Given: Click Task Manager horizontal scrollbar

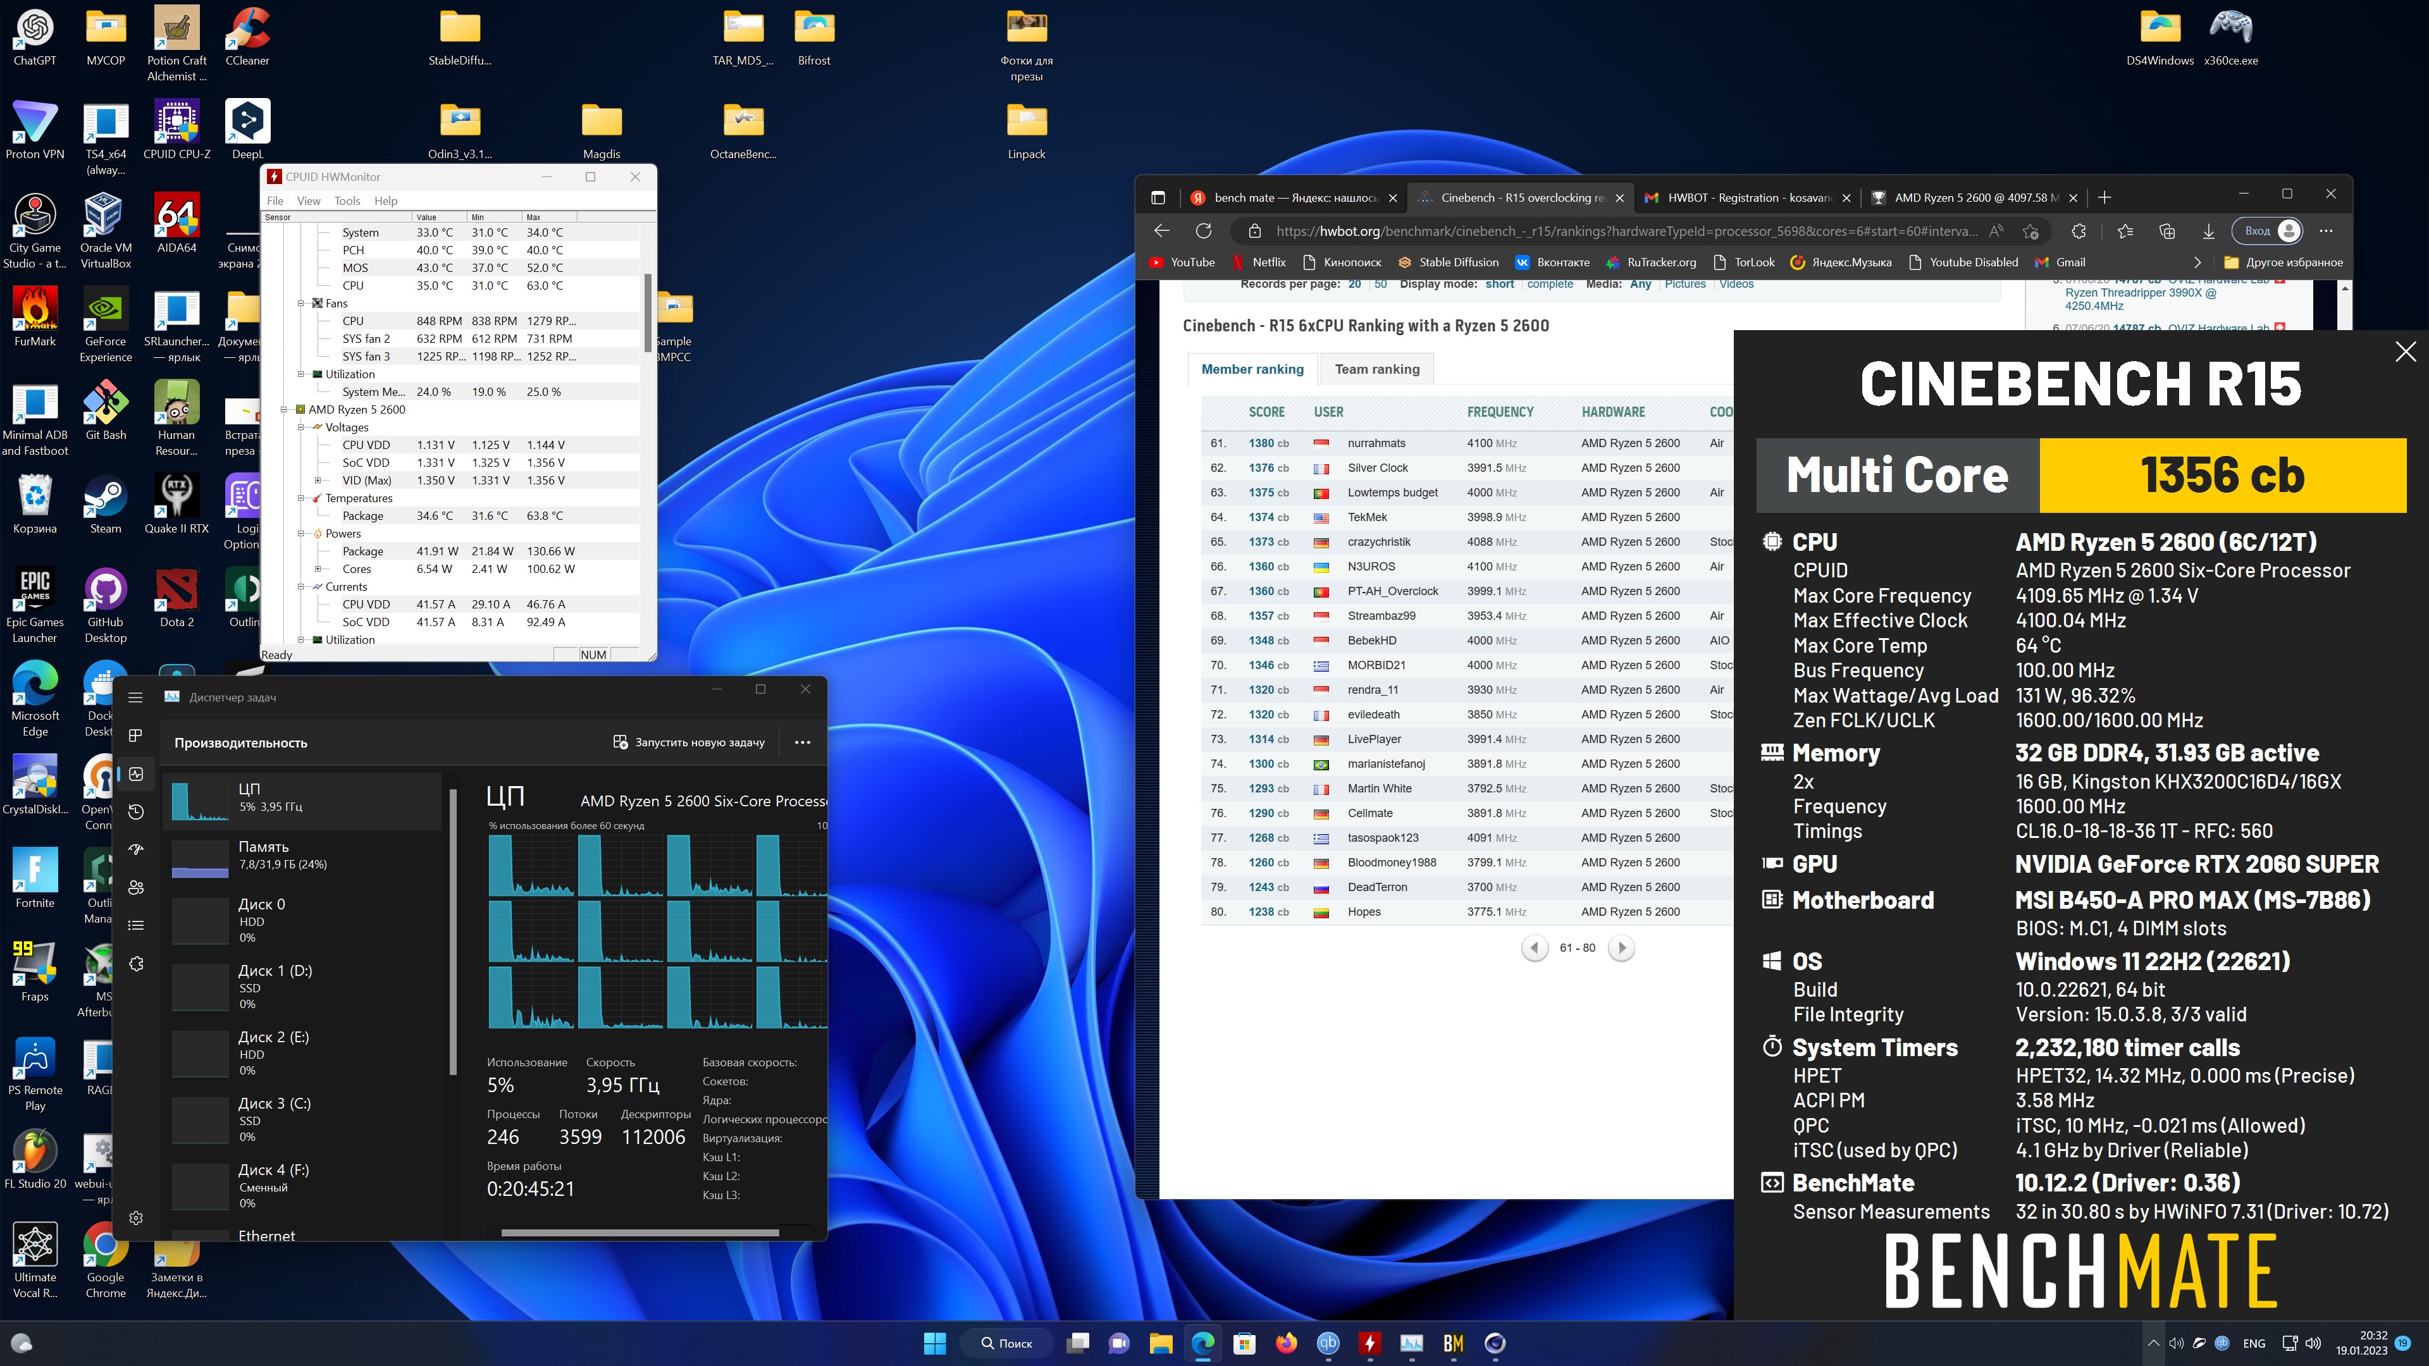Looking at the screenshot, I should click(x=640, y=1232).
